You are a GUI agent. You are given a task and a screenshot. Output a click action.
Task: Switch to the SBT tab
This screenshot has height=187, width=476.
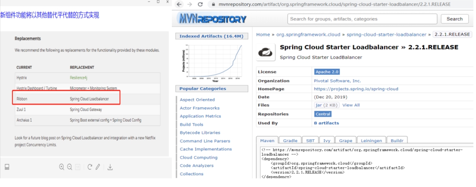311,140
